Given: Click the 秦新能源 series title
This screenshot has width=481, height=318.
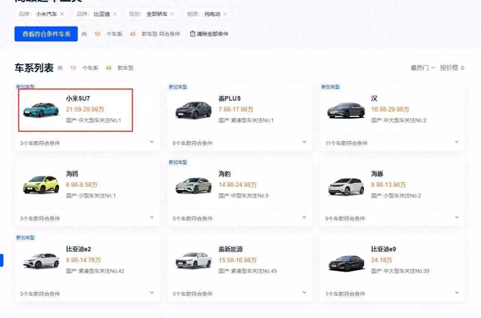Looking at the screenshot, I should [231, 249].
